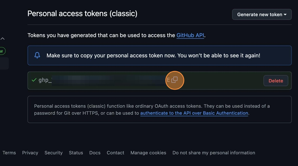
Task: Open the Docs footer link
Action: pyautogui.click(x=95, y=153)
